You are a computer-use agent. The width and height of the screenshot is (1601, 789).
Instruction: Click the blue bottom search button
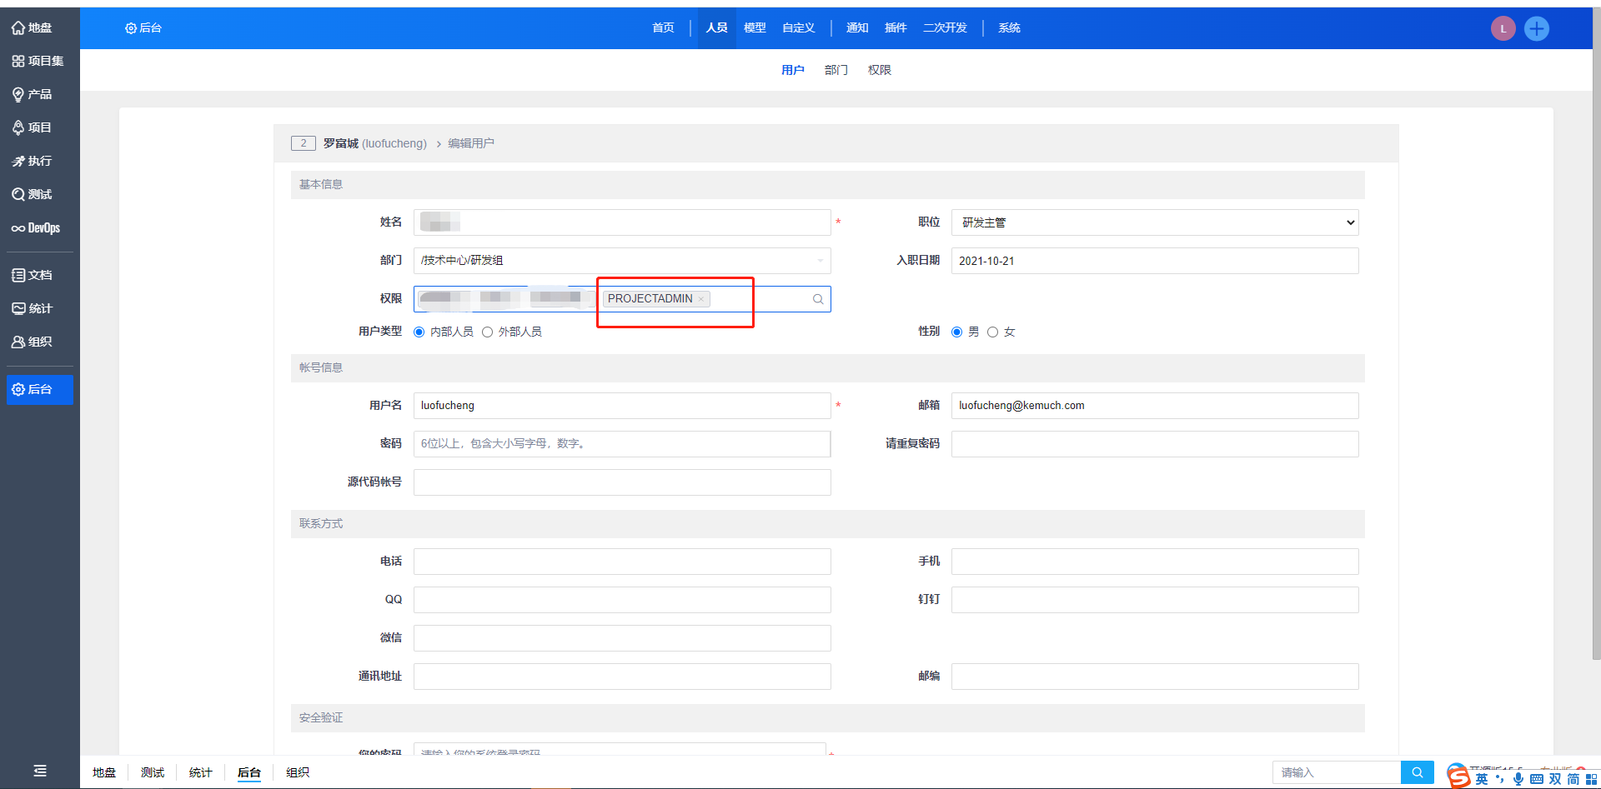click(1417, 772)
